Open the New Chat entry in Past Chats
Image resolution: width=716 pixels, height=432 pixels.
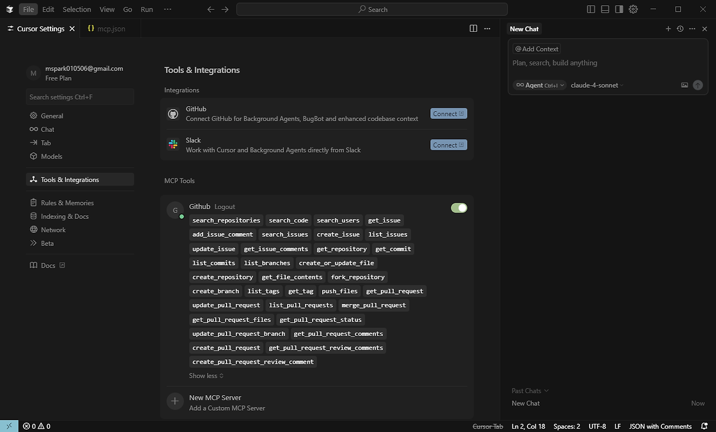(x=608, y=403)
